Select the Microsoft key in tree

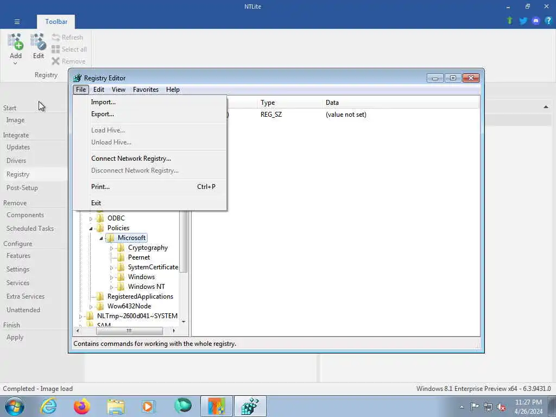click(131, 238)
